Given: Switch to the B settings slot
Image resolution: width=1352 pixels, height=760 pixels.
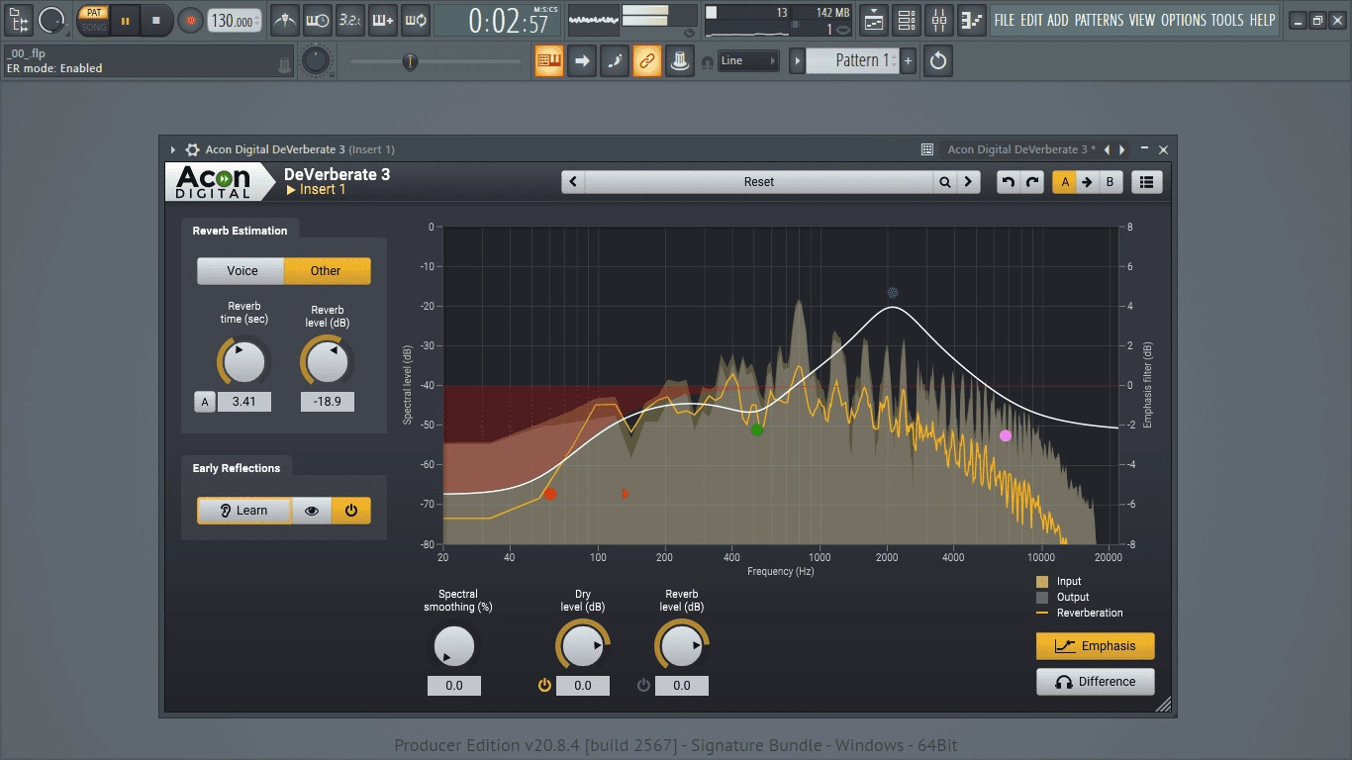Looking at the screenshot, I should tap(1110, 182).
